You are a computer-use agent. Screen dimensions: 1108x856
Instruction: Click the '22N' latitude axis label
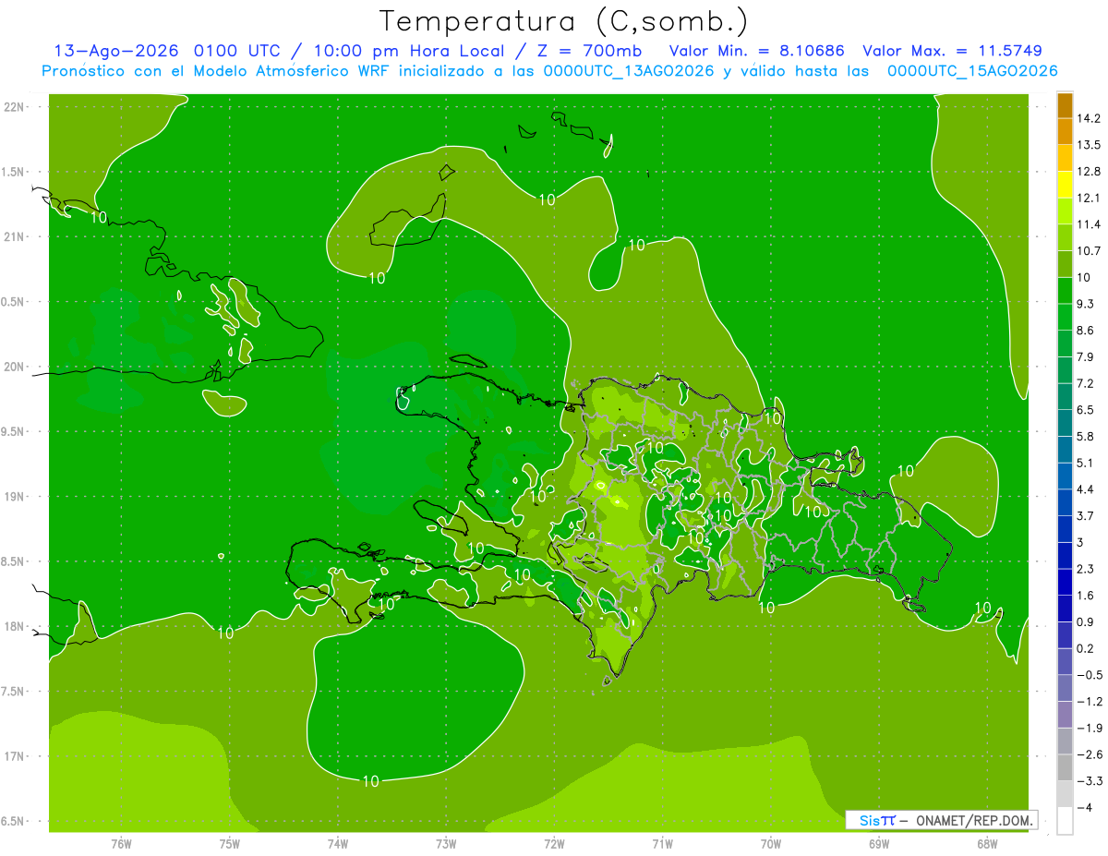click(x=15, y=107)
